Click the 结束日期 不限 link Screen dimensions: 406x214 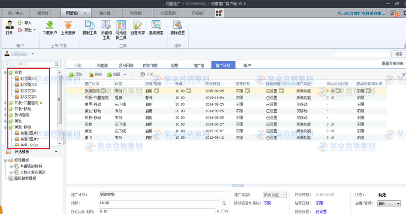(319, 203)
